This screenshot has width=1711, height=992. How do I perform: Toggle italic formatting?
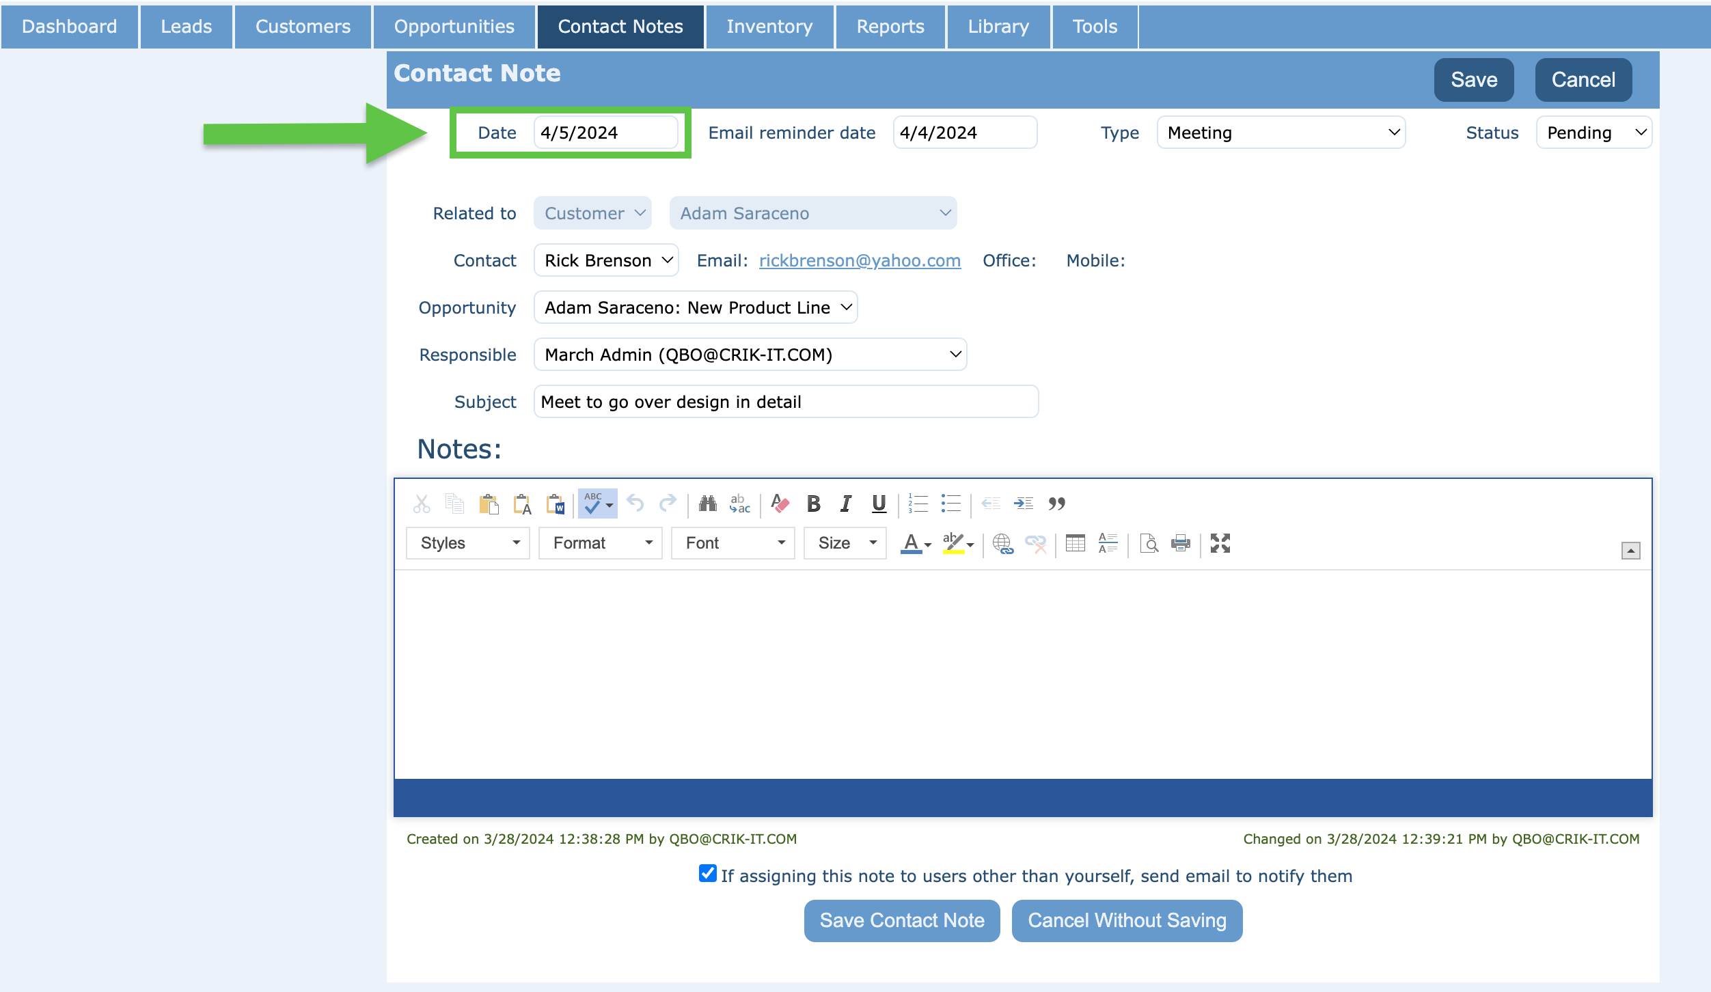click(x=846, y=504)
